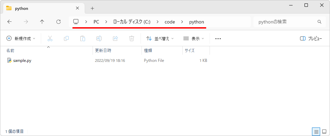Click the date 2022/09/19 18:16

coord(110,61)
